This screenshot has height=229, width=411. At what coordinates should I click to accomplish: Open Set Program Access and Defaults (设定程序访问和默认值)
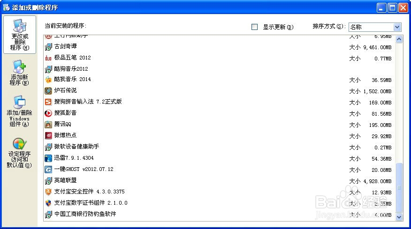(x=19, y=153)
